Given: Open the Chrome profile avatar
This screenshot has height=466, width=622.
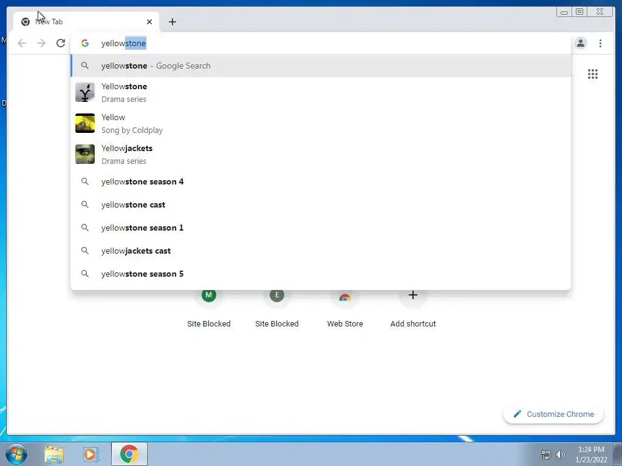Looking at the screenshot, I should click(x=581, y=43).
